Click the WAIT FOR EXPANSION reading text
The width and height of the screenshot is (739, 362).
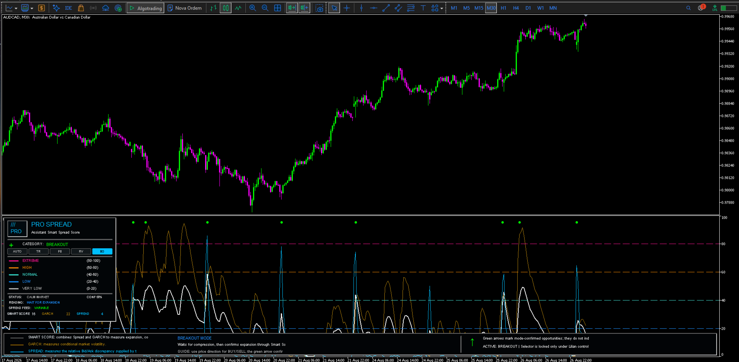tap(43, 302)
